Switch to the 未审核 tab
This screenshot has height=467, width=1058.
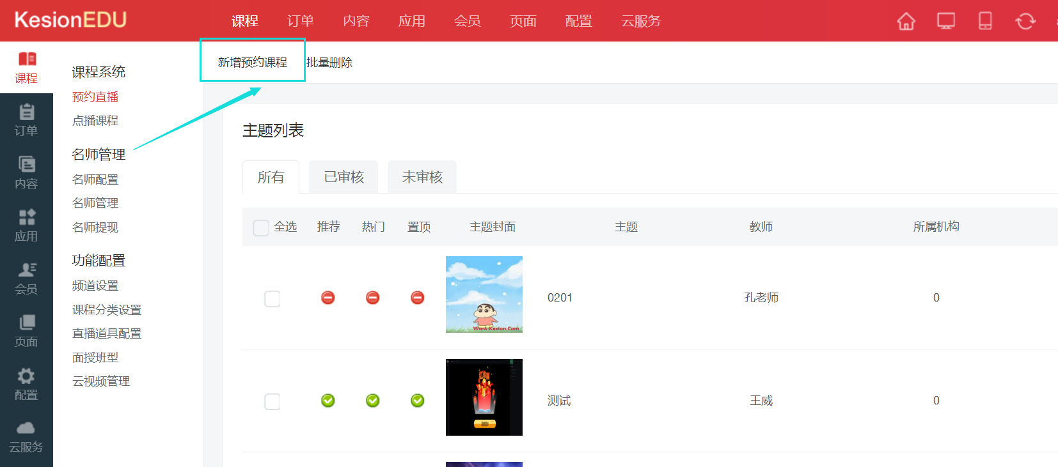422,177
